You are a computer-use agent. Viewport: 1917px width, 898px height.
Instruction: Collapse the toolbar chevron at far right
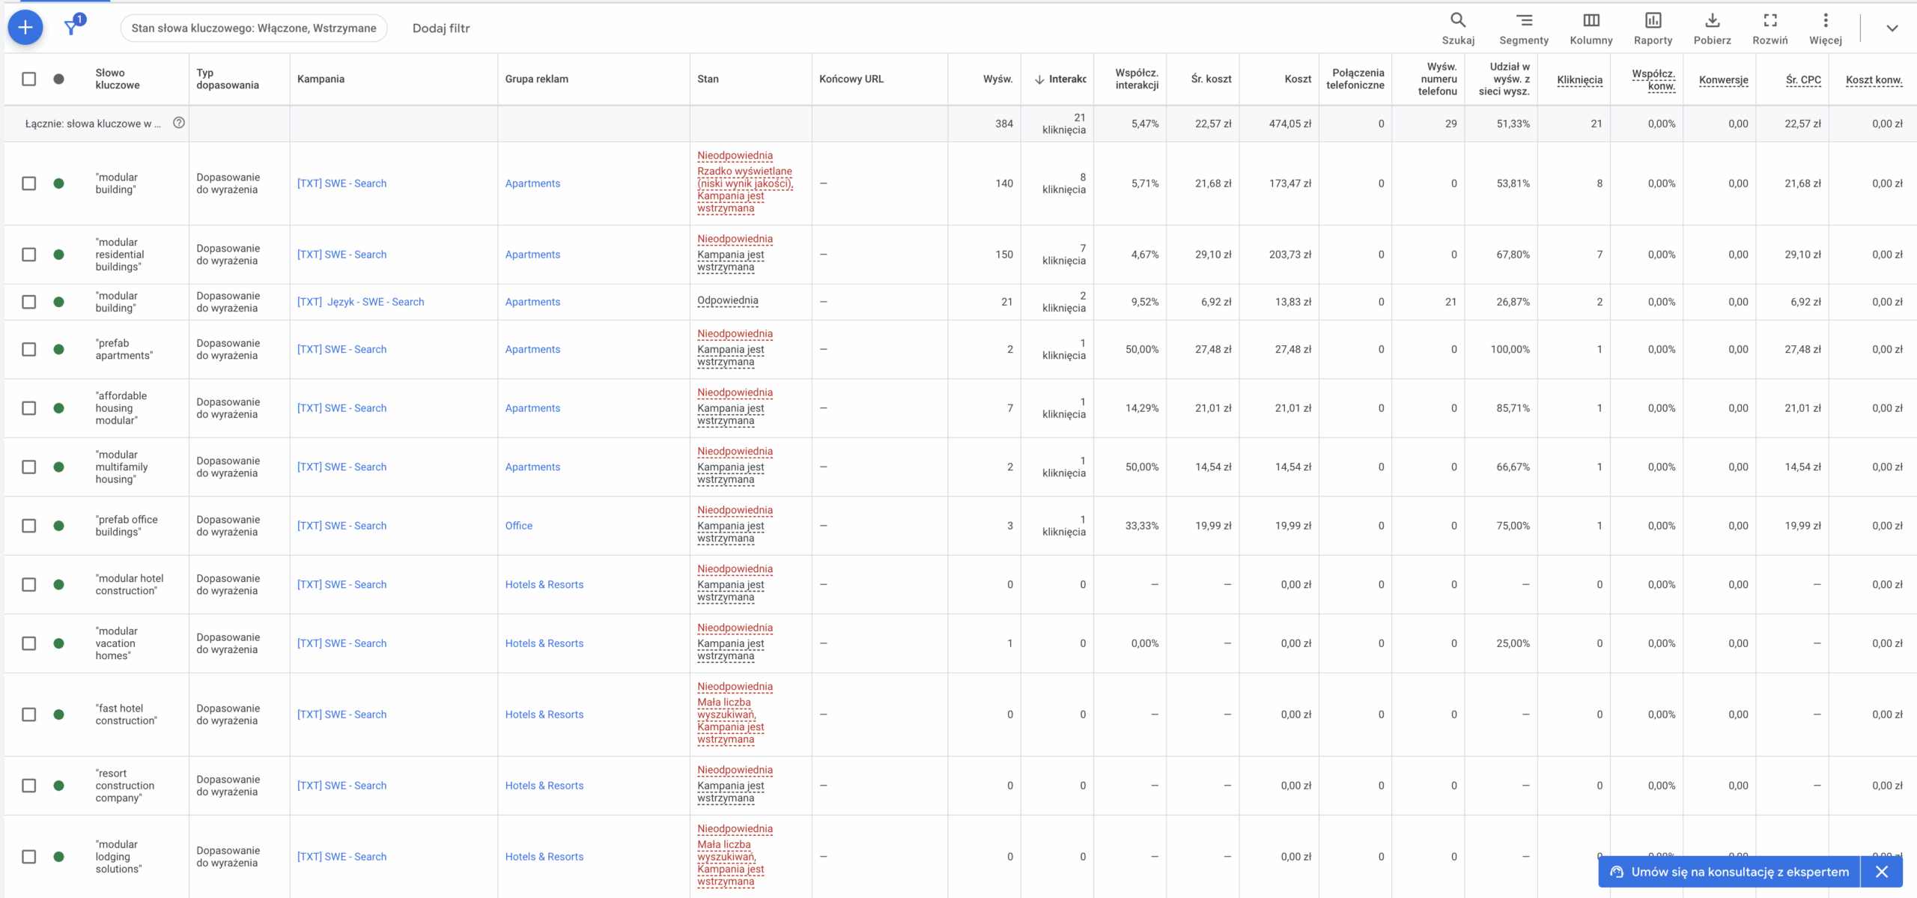(1892, 28)
